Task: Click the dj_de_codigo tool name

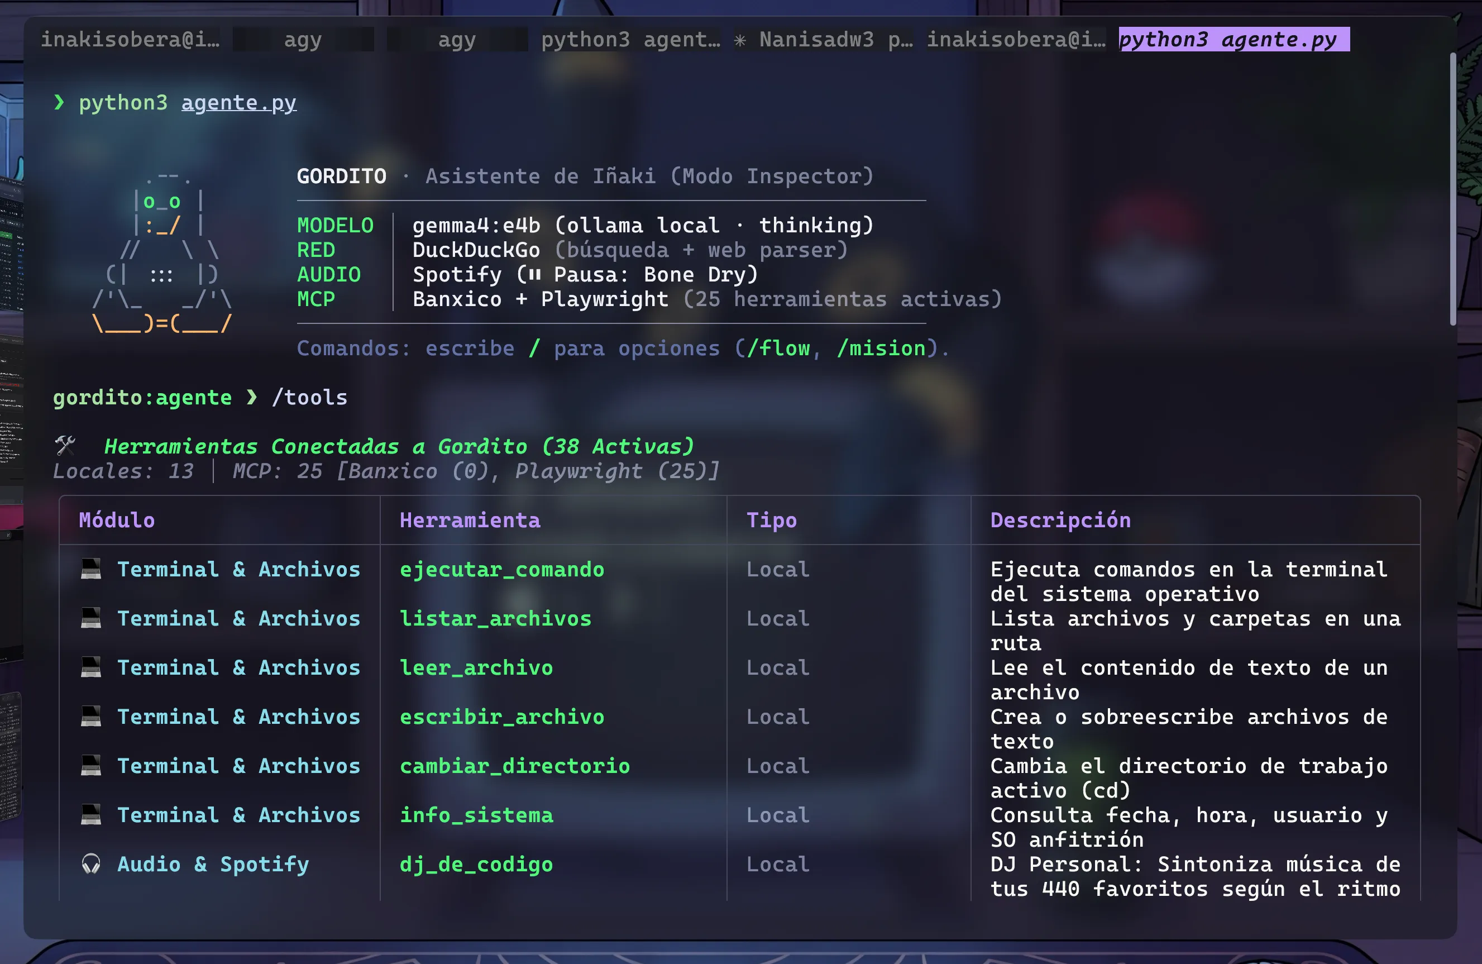Action: coord(476,865)
